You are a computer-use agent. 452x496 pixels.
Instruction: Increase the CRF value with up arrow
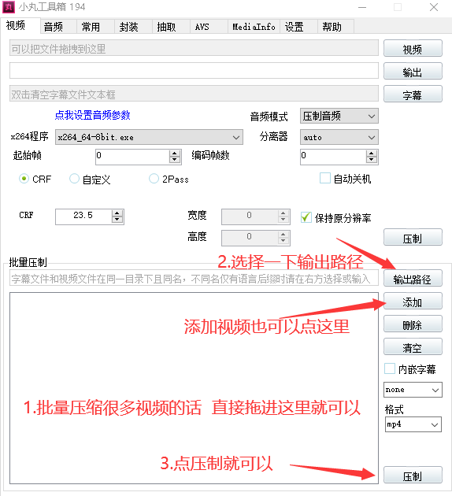[x=117, y=213]
